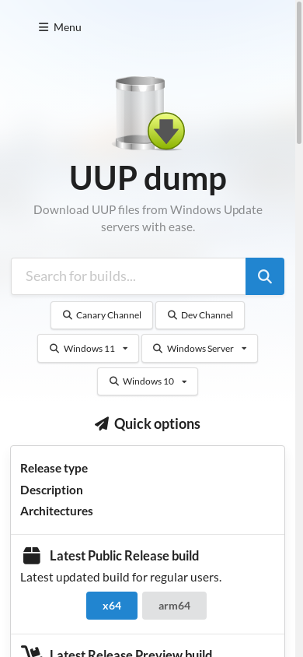Open the hamburger Menu

pos(60,27)
